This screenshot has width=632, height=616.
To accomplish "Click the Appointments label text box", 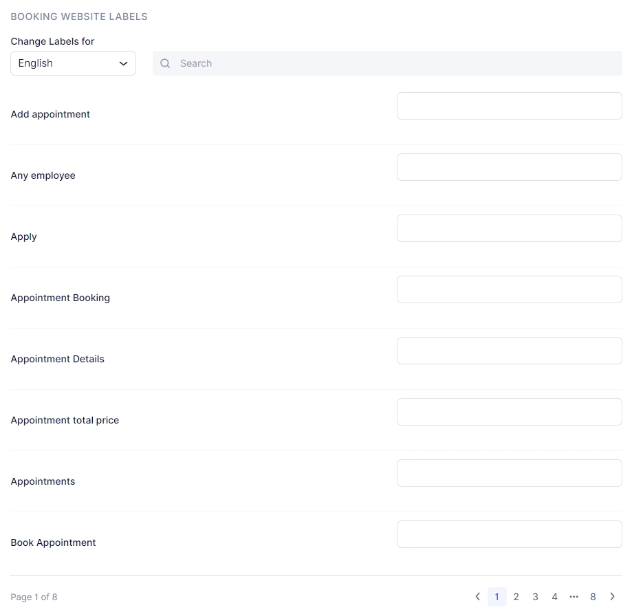I will click(509, 473).
